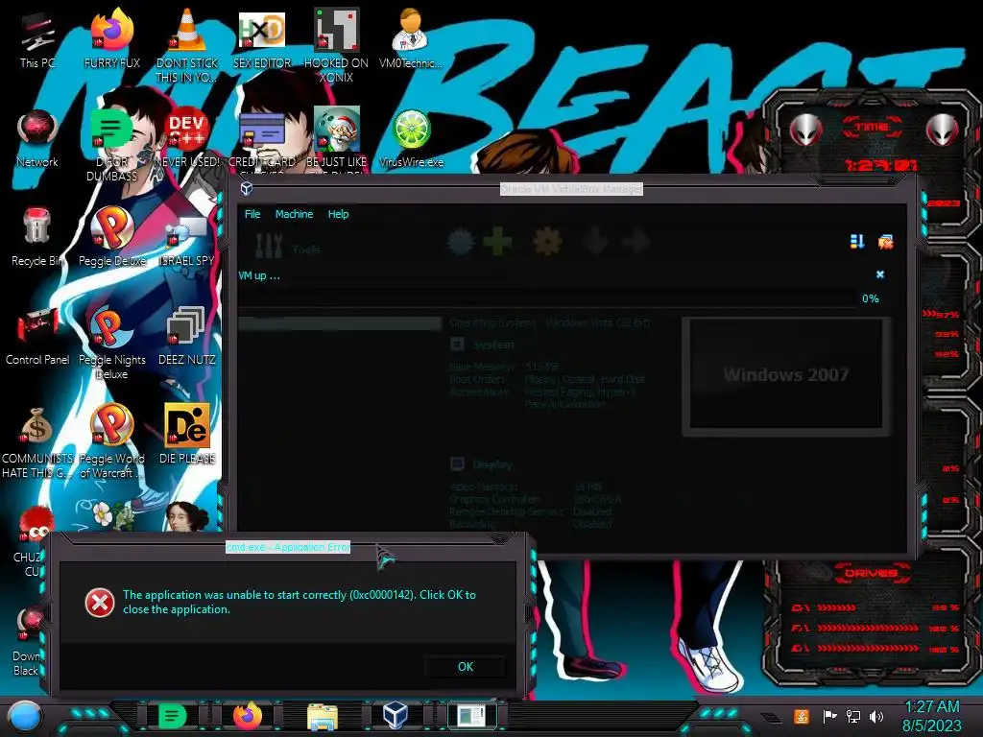Click OK in the cmd.exe error dialog

(x=466, y=667)
